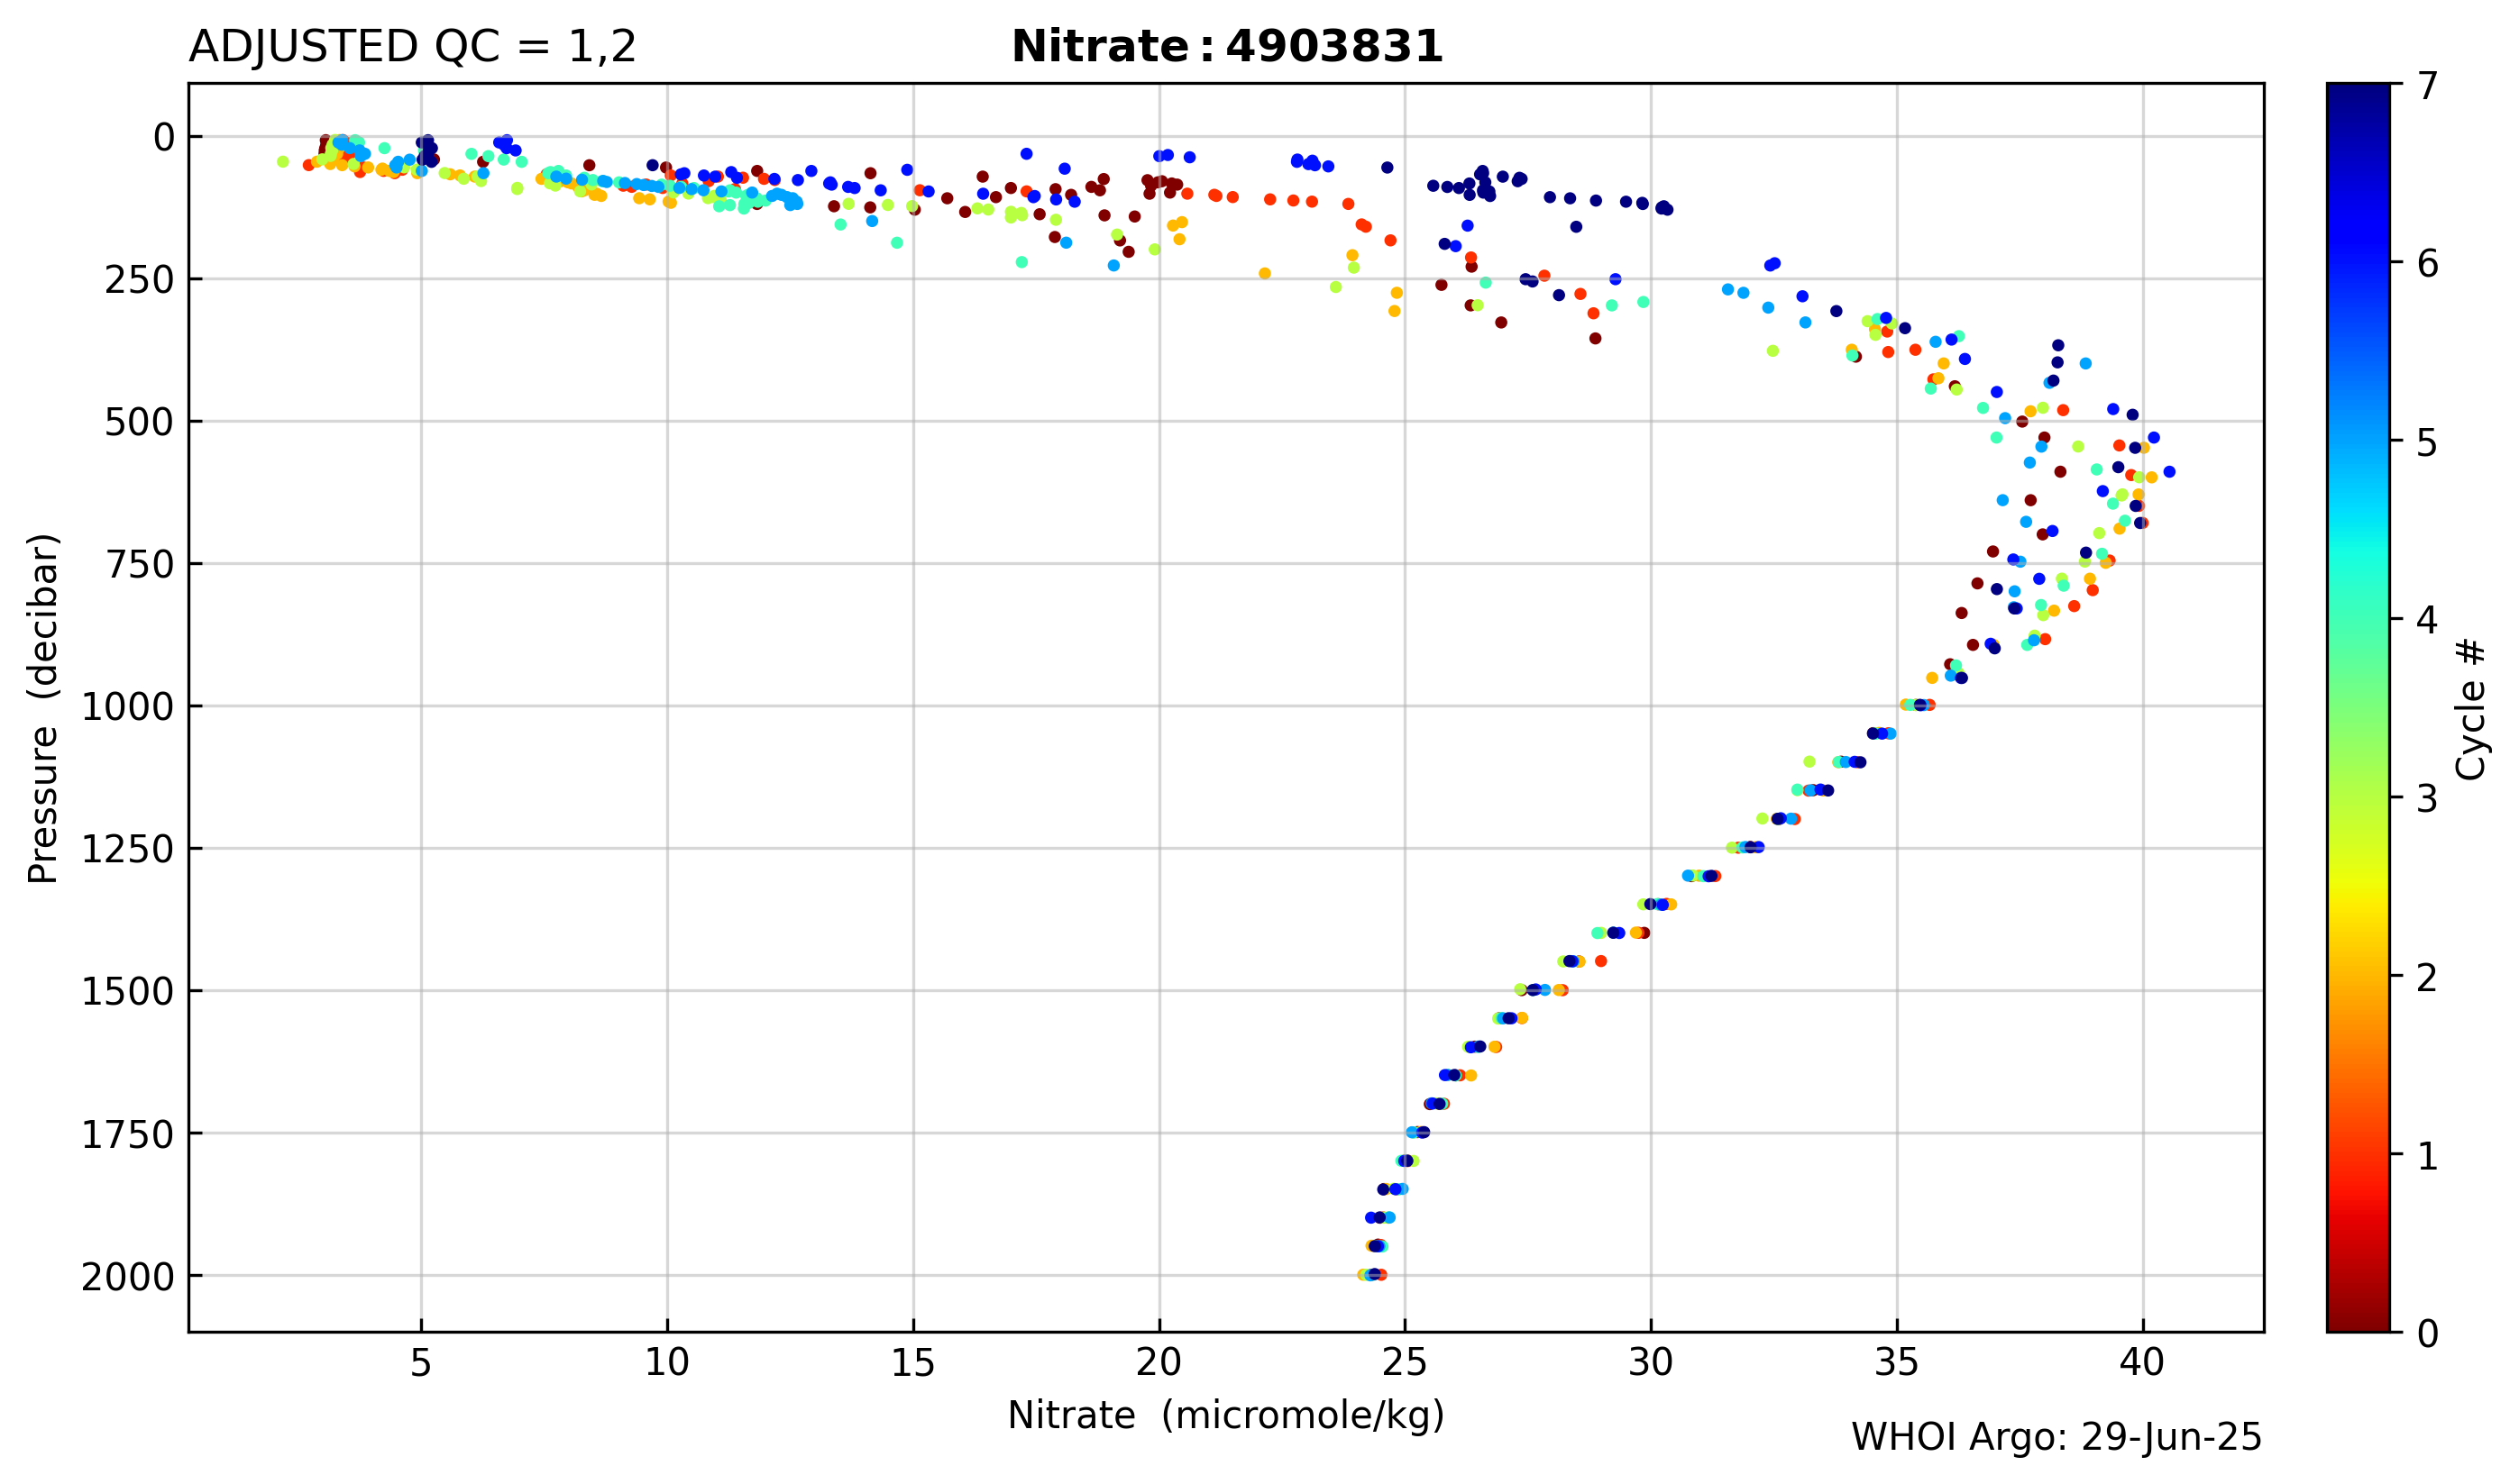
Task: Click the colorbar gradient
Action: click(x=2358, y=708)
